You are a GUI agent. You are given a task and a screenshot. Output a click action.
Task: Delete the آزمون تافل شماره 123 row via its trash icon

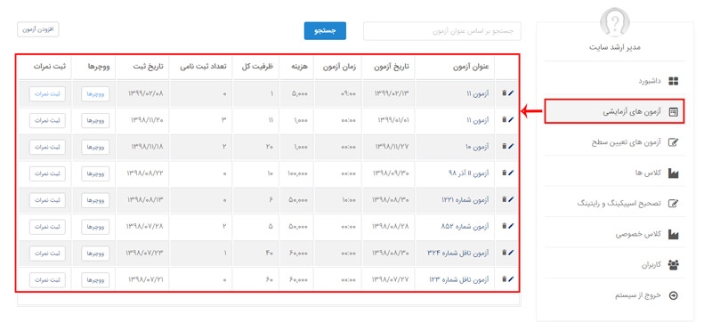(x=504, y=279)
